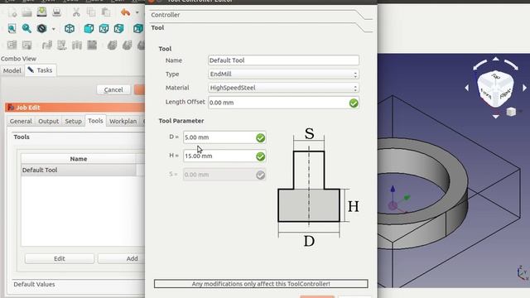Select the Default Tool row in the tools table

(x=83, y=171)
